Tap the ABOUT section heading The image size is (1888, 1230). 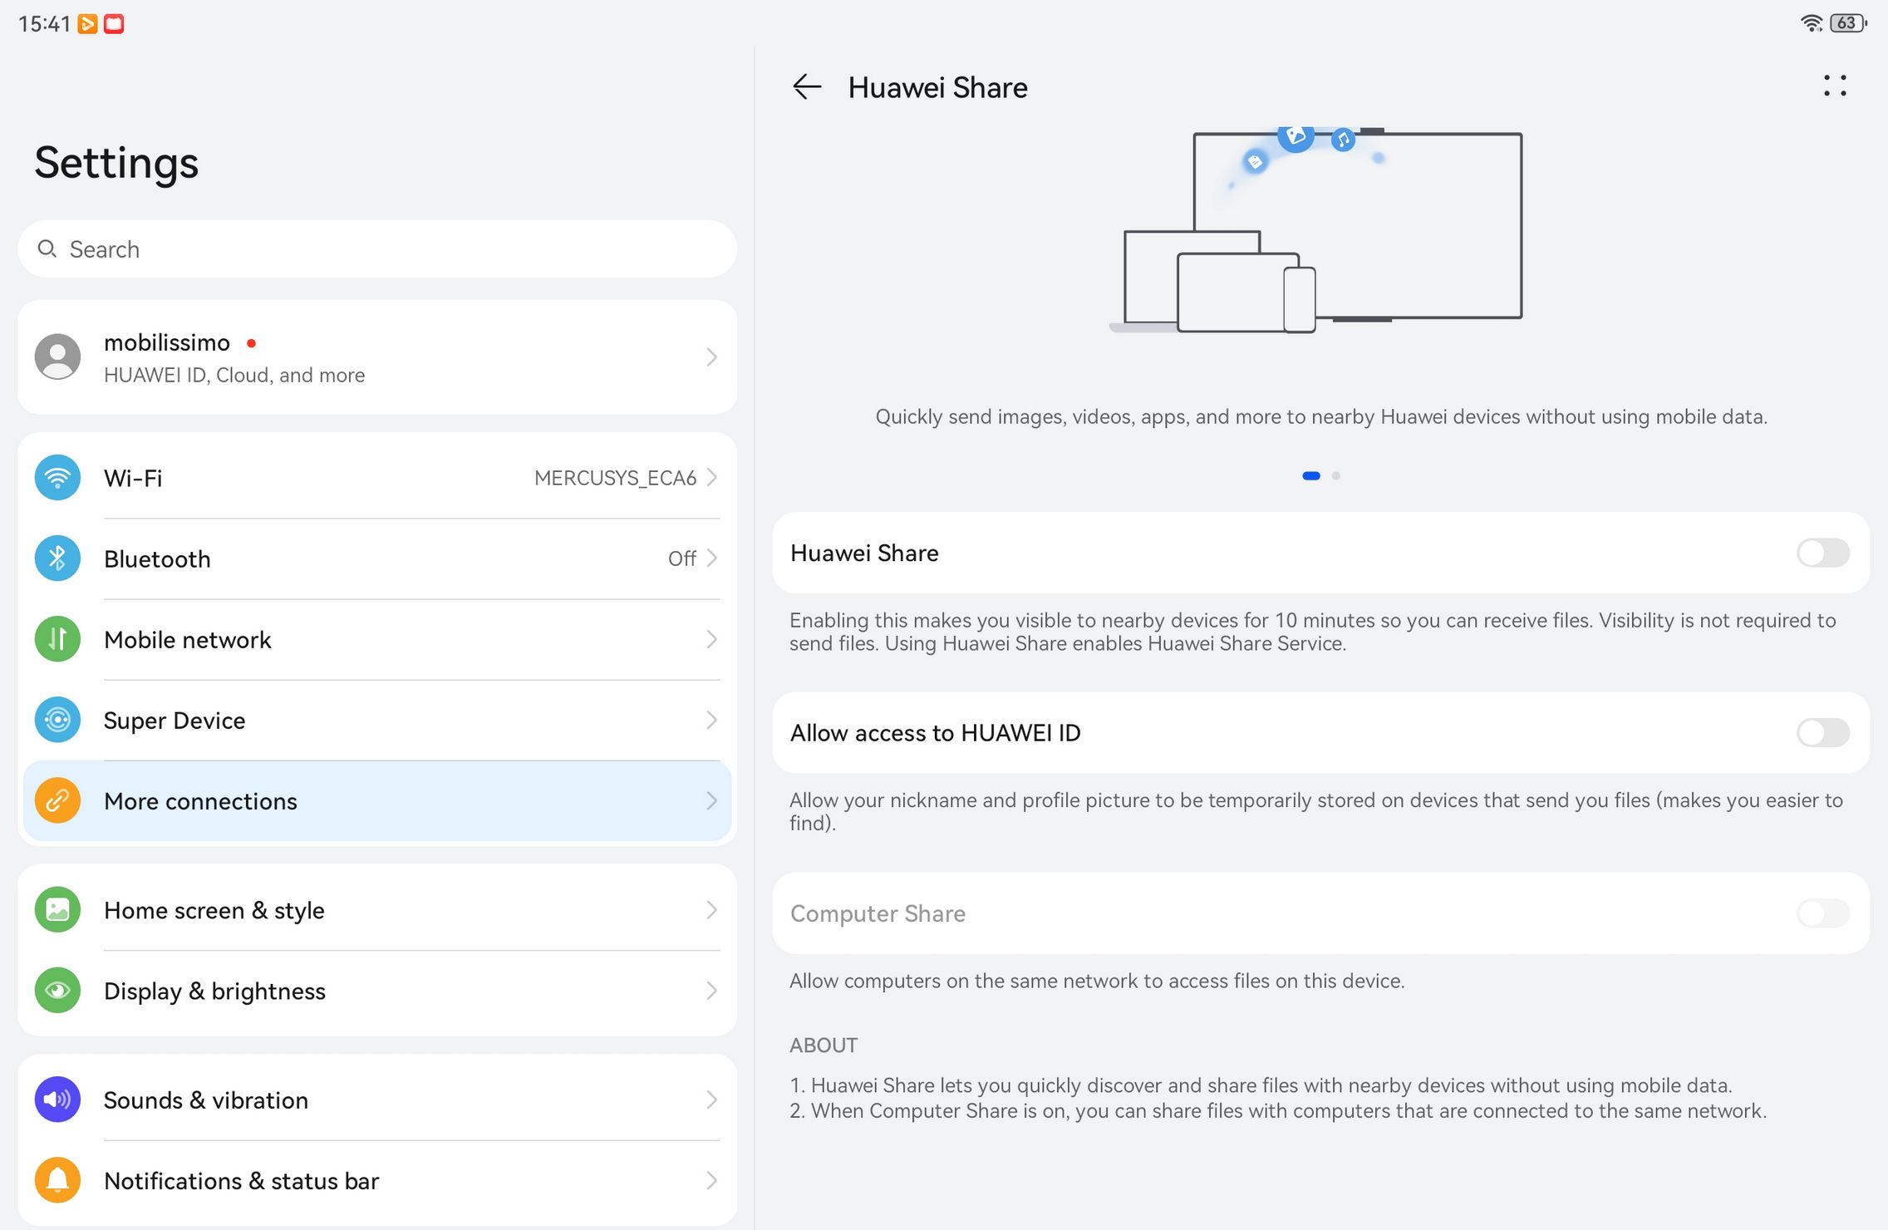(824, 1045)
